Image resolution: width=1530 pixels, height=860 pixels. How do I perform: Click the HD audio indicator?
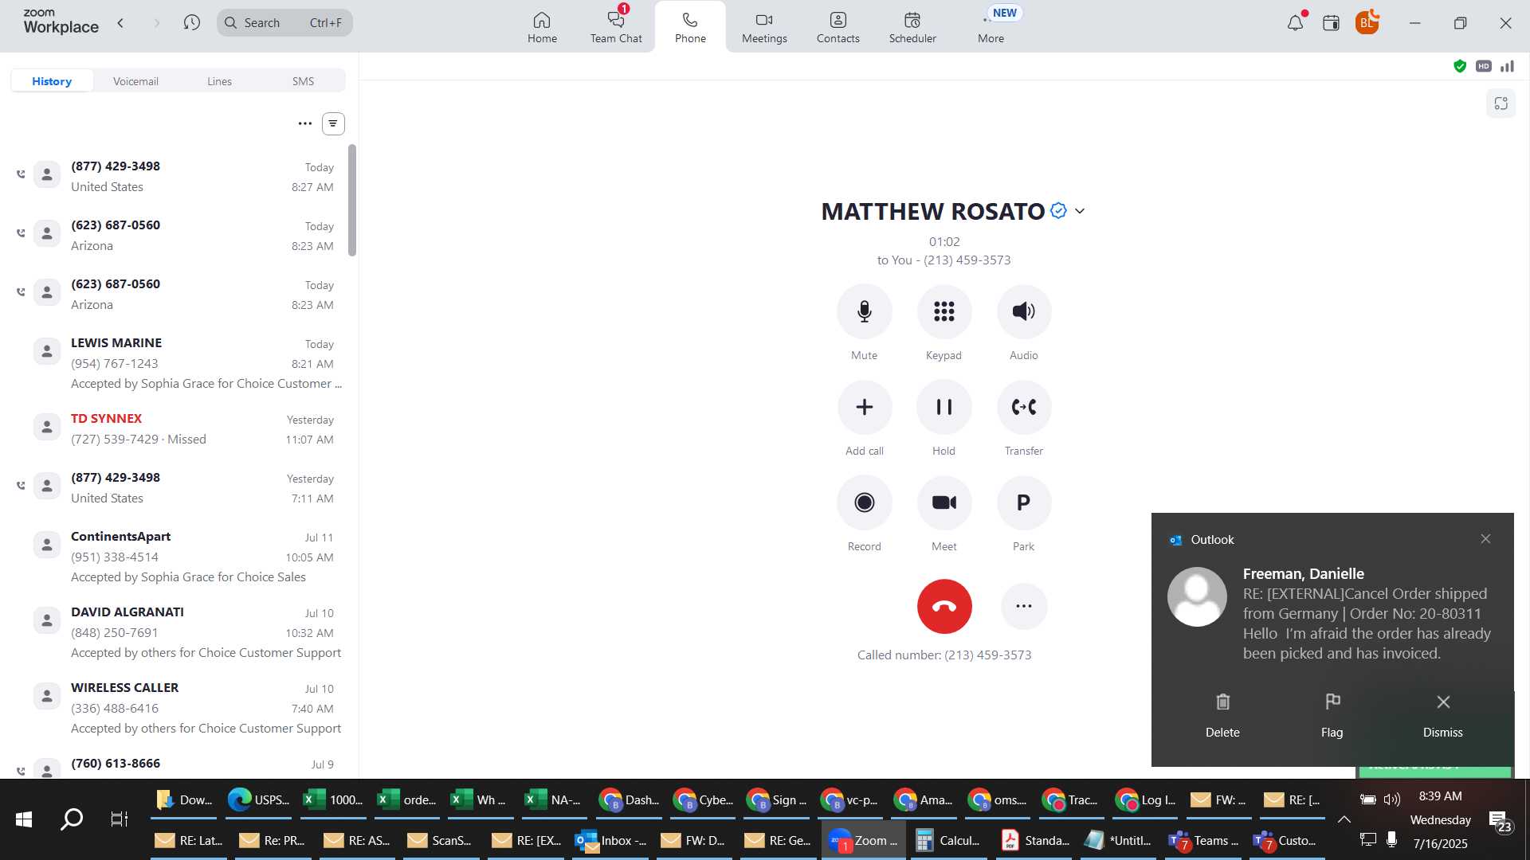click(1483, 66)
